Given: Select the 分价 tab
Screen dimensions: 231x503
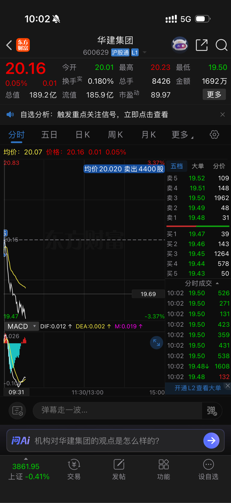Looking at the screenshot, I should click(x=219, y=166).
